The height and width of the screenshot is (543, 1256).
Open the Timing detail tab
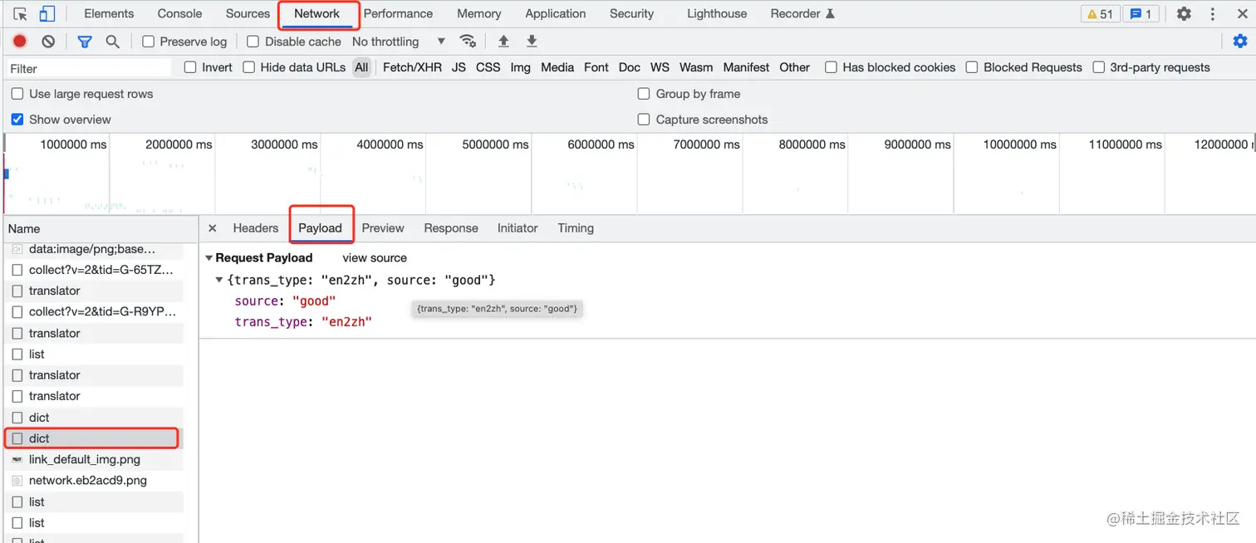[576, 228]
